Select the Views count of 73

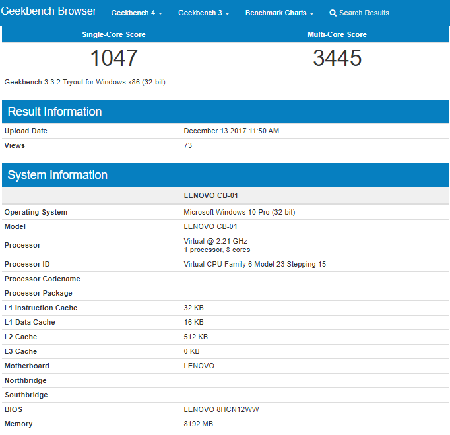[188, 145]
